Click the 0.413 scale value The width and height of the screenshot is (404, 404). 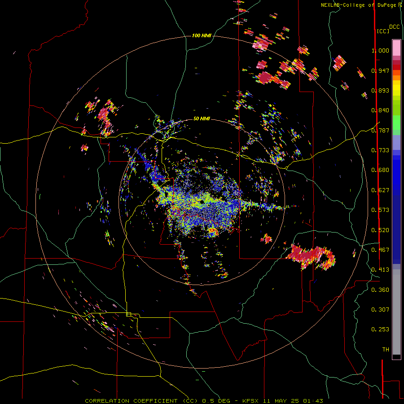pyautogui.click(x=380, y=270)
